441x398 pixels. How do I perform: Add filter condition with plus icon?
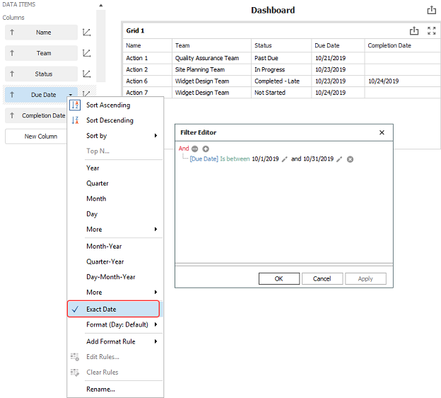pos(206,149)
